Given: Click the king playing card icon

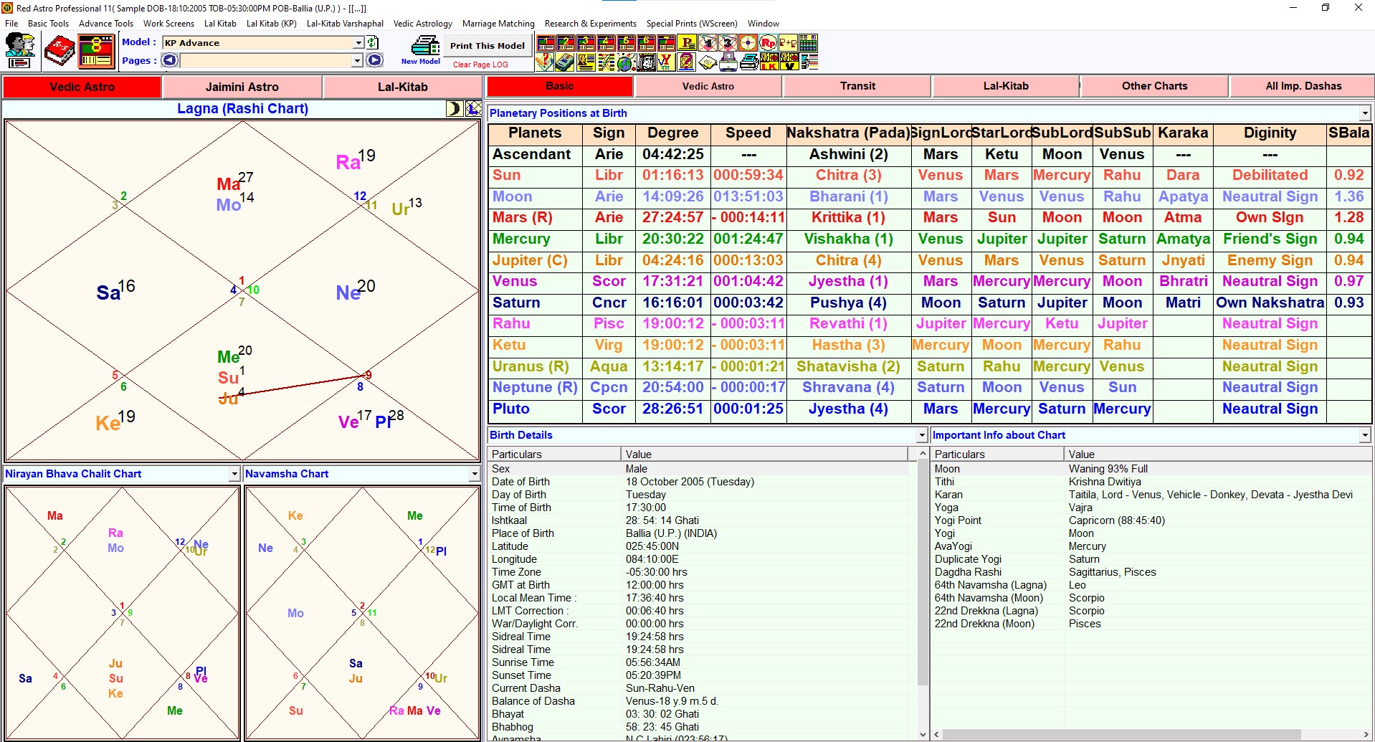Looking at the screenshot, I should pos(647,62).
